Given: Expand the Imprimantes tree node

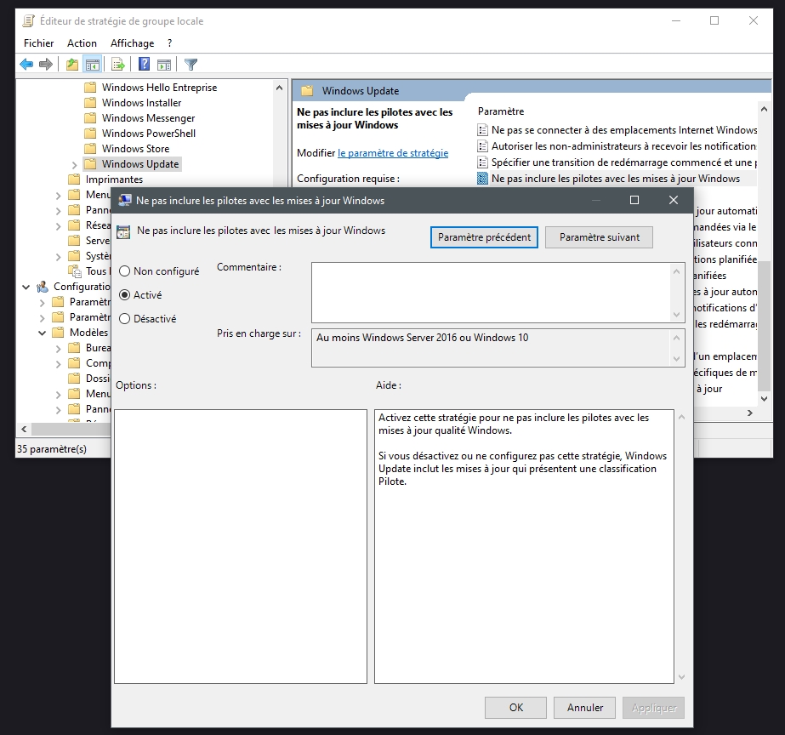Looking at the screenshot, I should tap(58, 179).
